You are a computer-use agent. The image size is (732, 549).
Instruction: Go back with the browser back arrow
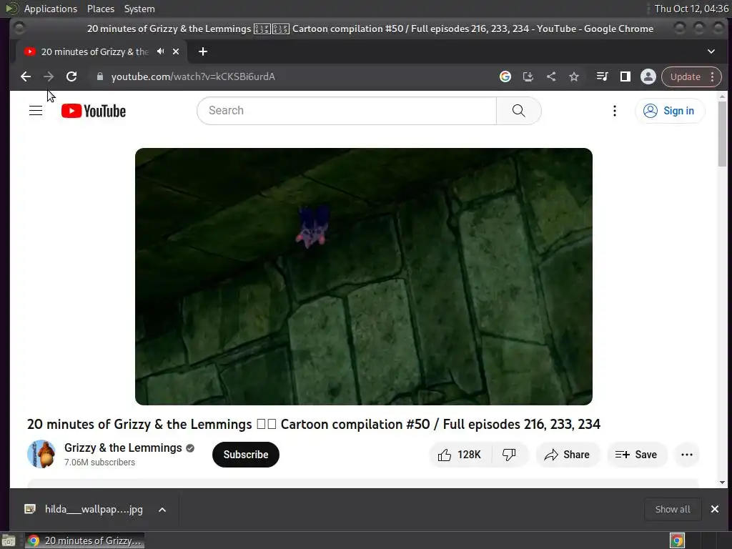click(26, 76)
